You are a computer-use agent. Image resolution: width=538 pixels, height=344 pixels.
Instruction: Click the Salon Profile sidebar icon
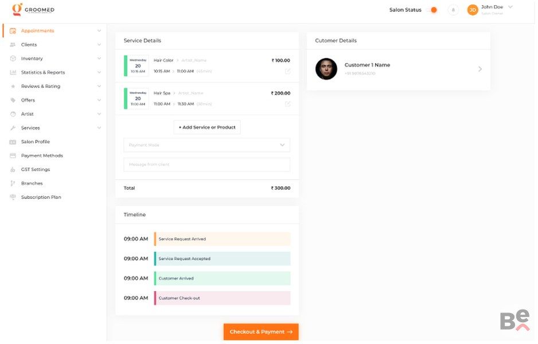(13, 142)
